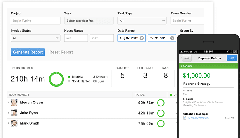
Task: Click the Generate Report button
Action: [x=28, y=52]
